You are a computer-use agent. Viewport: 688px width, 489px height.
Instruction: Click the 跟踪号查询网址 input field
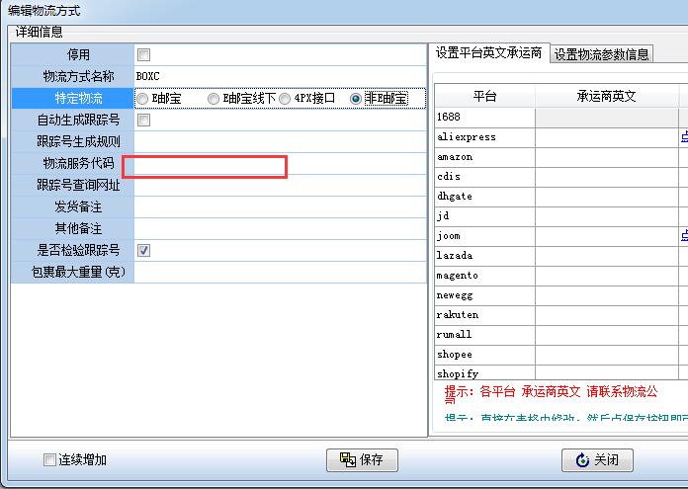(280, 185)
